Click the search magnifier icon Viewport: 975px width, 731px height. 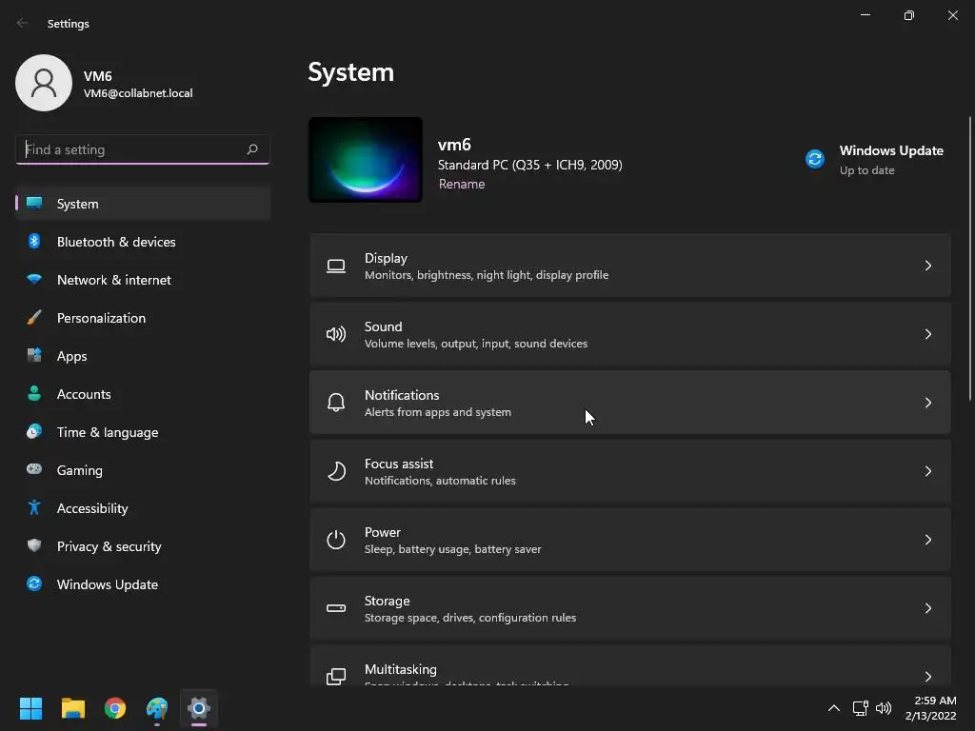(x=251, y=149)
